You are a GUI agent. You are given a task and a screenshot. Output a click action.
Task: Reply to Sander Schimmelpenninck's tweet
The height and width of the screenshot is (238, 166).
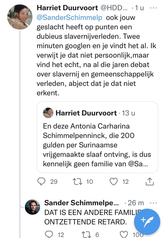click(49, 234)
